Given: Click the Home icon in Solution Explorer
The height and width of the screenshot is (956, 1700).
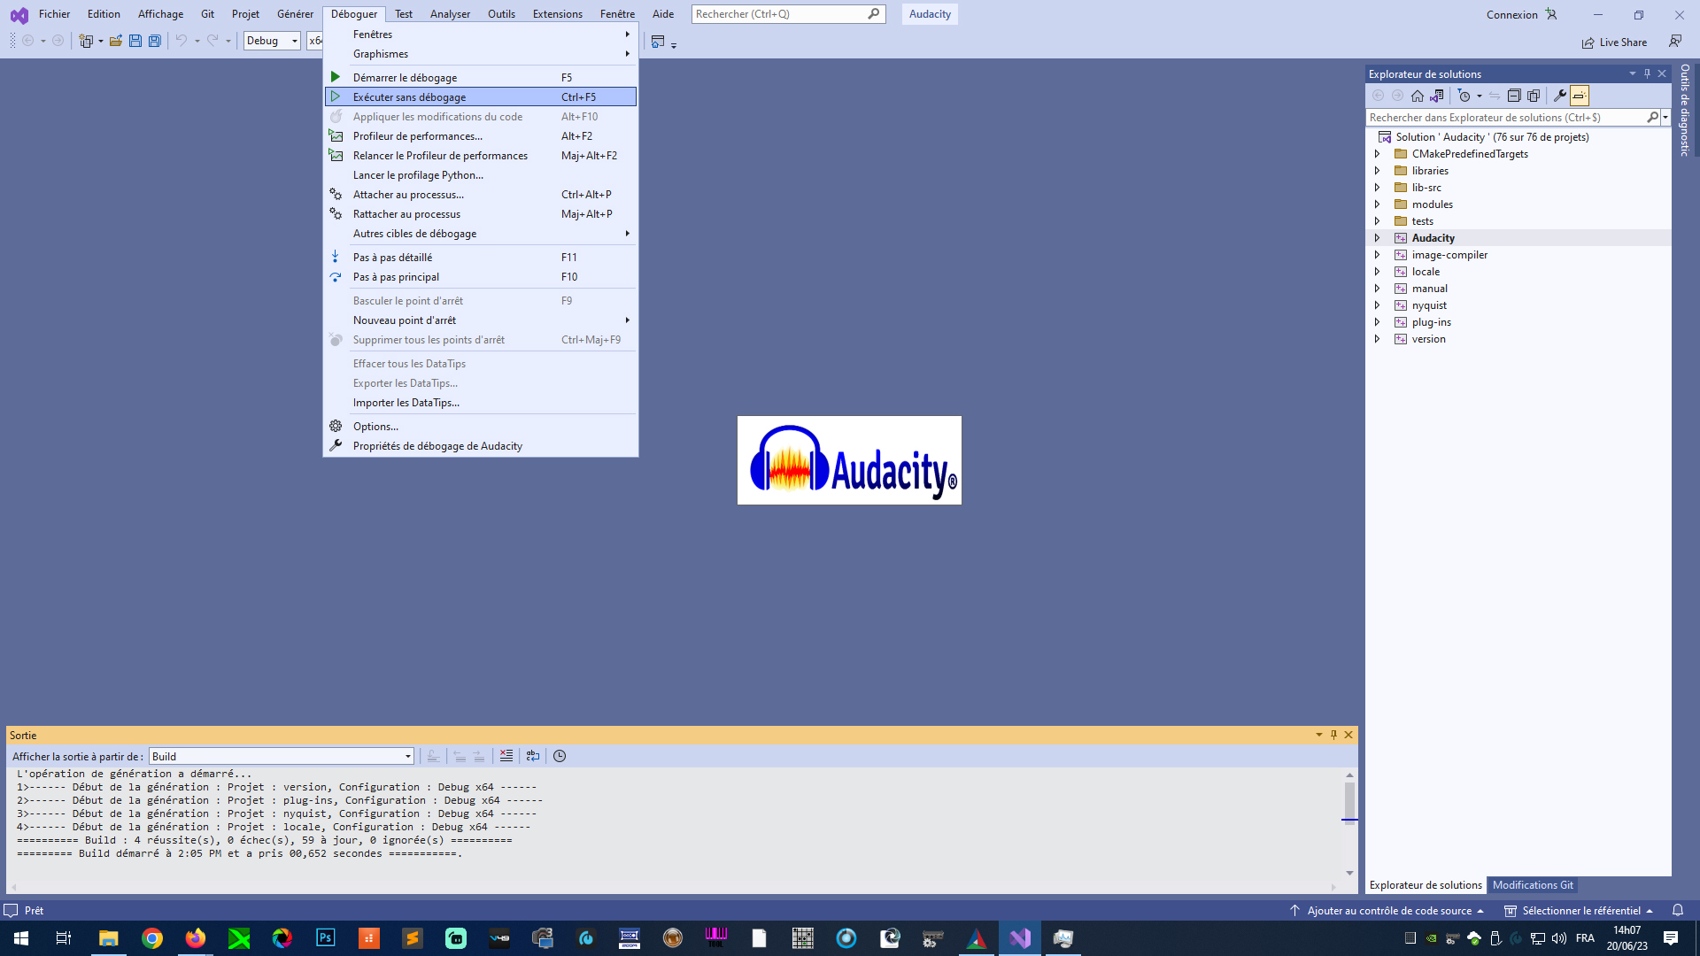Looking at the screenshot, I should point(1417,96).
